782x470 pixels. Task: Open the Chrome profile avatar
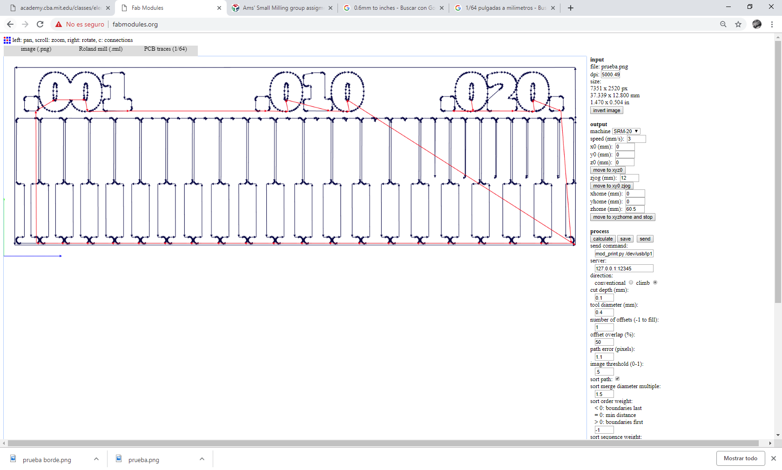[757, 24]
